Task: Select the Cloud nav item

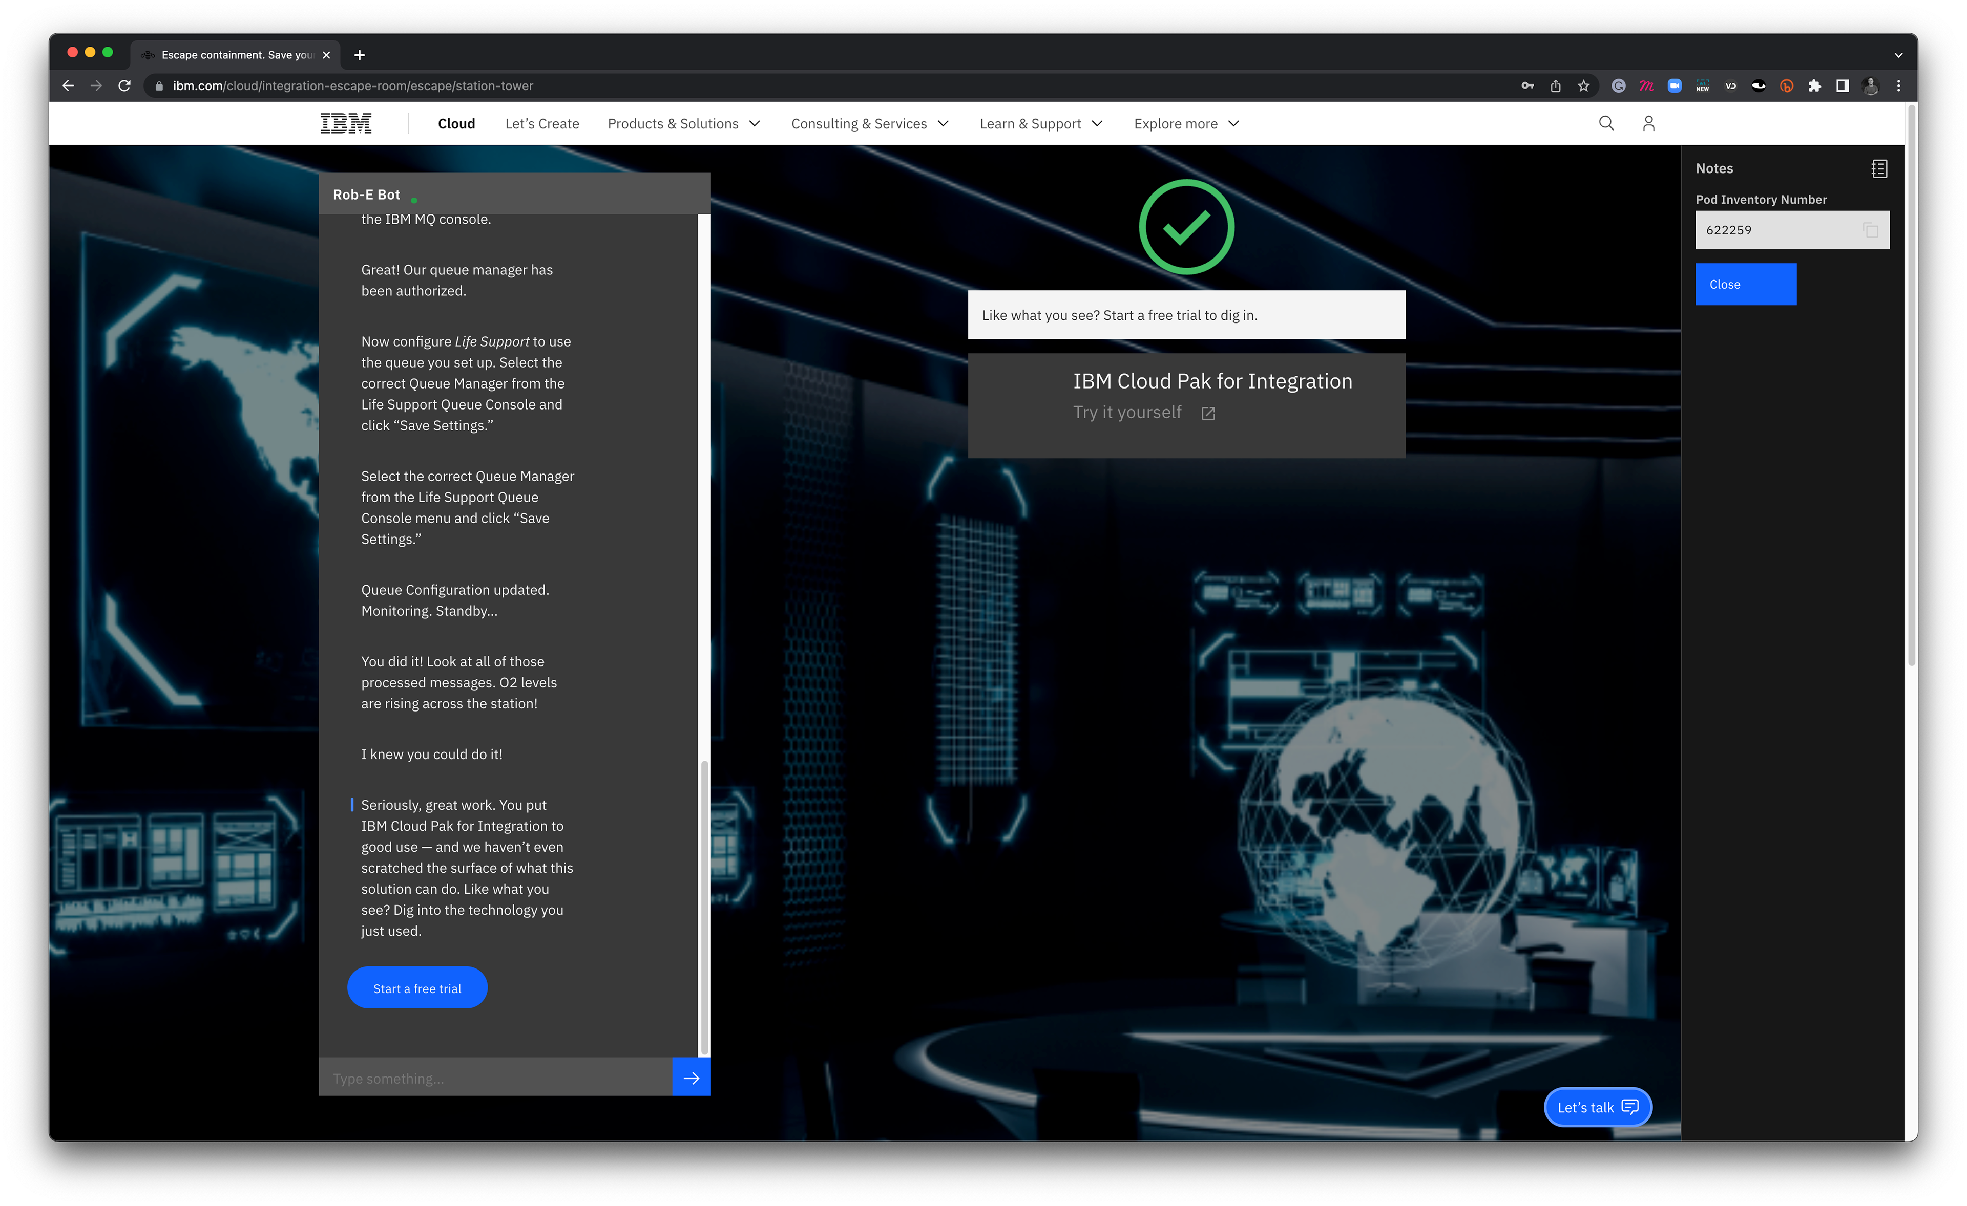Action: click(456, 124)
